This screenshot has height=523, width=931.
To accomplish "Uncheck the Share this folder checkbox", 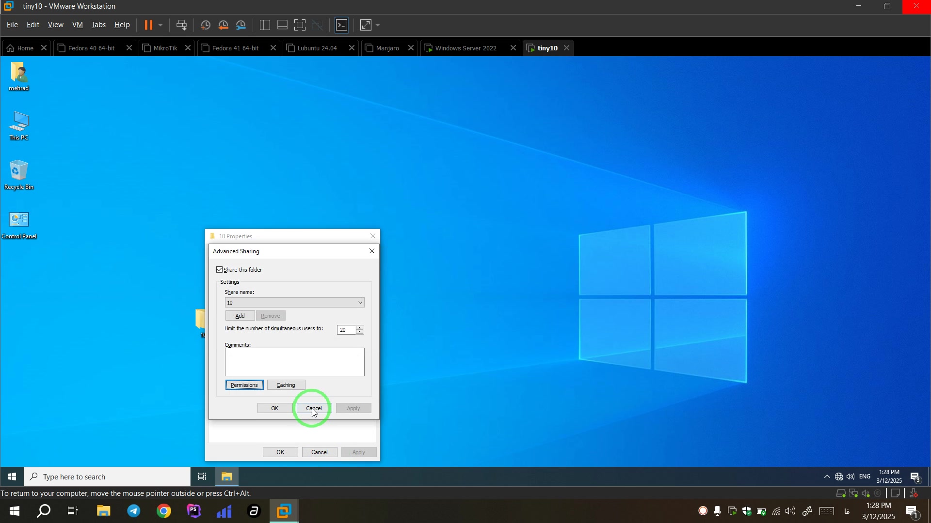I will (220, 270).
